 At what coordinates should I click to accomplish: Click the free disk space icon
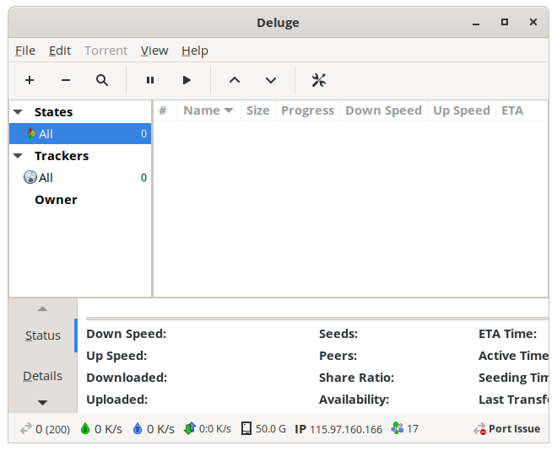click(x=246, y=428)
